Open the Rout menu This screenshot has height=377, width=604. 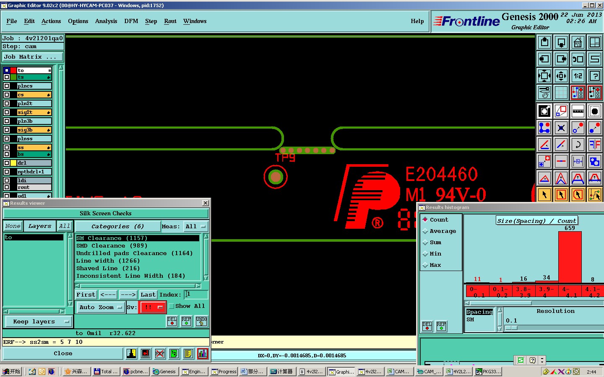[x=170, y=21]
